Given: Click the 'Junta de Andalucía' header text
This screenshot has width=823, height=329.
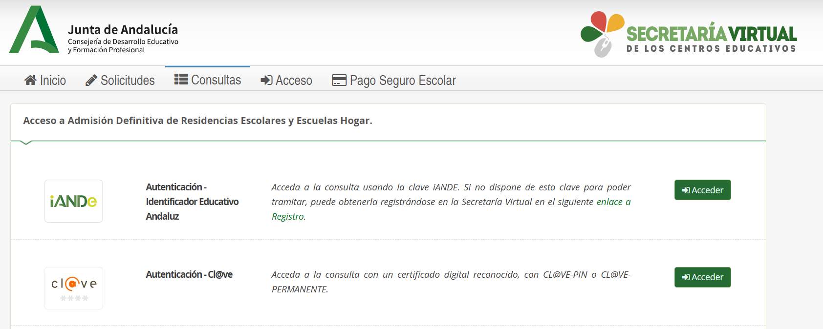Looking at the screenshot, I should pos(123,30).
